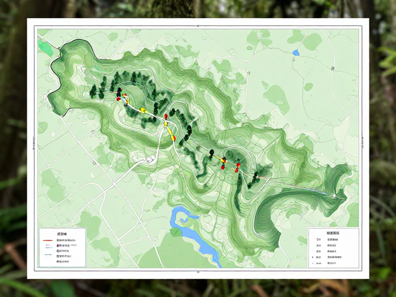
Task: Click the large blue lake at the bottom
Action: 196,236
